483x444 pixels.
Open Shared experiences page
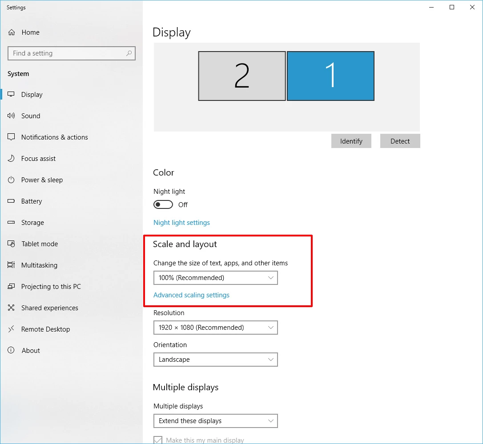pos(50,308)
